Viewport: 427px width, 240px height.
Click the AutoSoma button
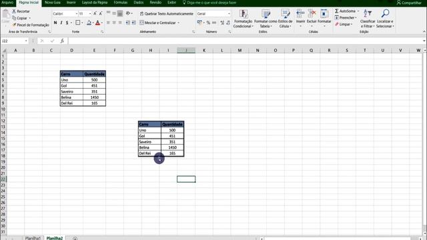tap(345, 11)
